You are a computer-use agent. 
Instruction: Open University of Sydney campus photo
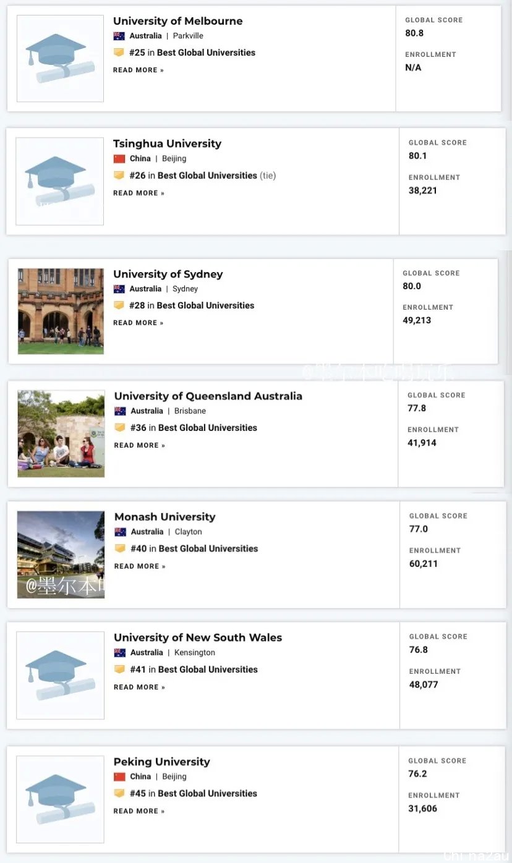point(61,311)
